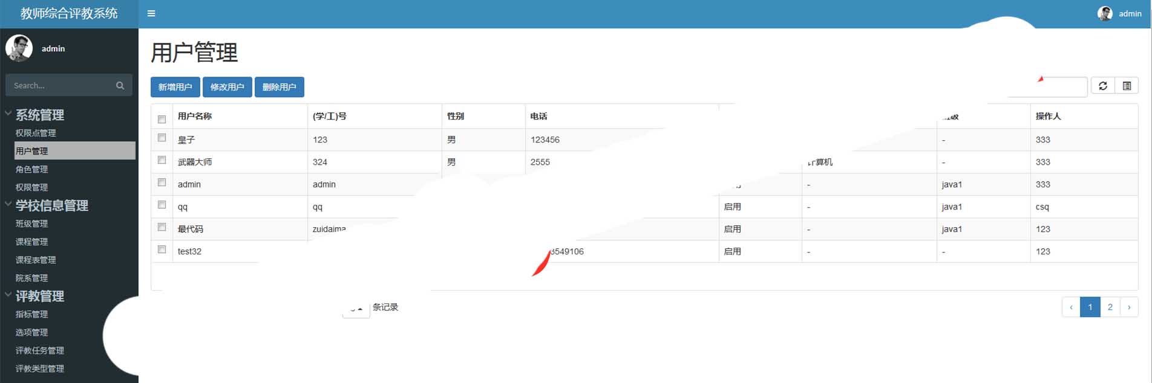Go to previous page arrow
The width and height of the screenshot is (1152, 383).
coord(1071,307)
